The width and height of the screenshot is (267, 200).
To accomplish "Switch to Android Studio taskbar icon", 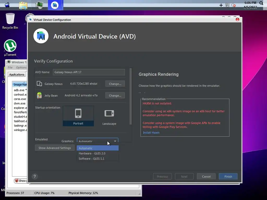I will (55, 5).
